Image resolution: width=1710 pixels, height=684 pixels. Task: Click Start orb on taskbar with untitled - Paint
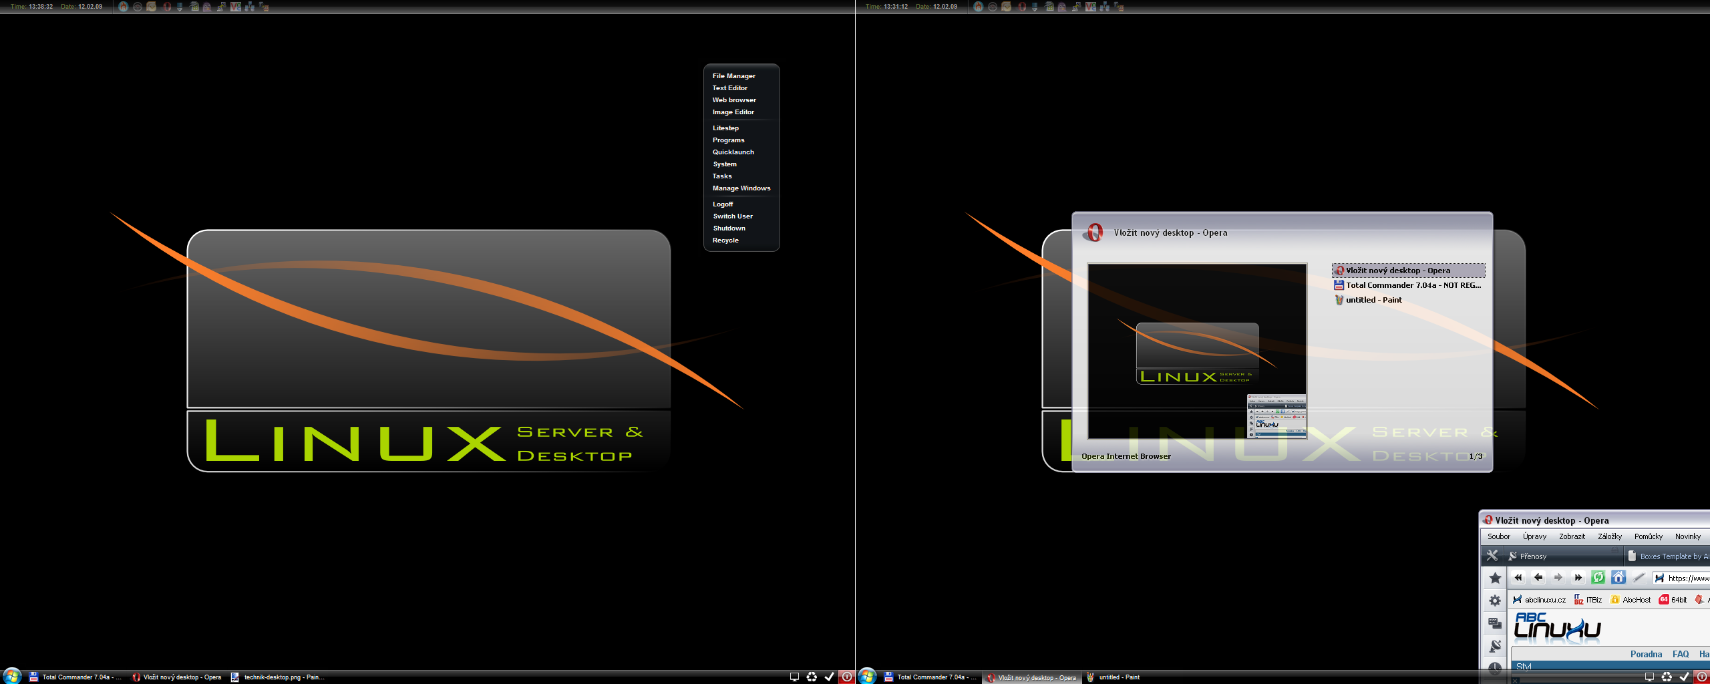point(867,676)
